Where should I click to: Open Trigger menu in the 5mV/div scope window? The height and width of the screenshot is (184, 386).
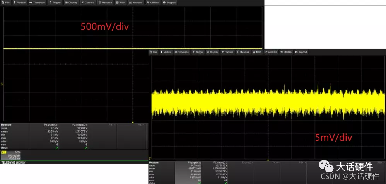pyautogui.click(x=198, y=52)
